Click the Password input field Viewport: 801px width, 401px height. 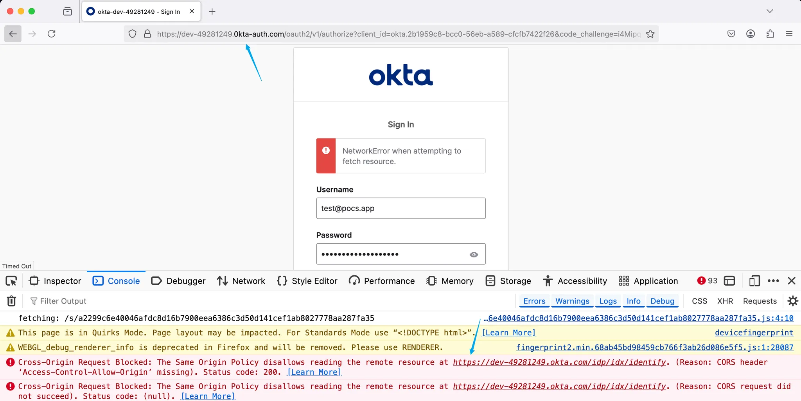tap(401, 254)
